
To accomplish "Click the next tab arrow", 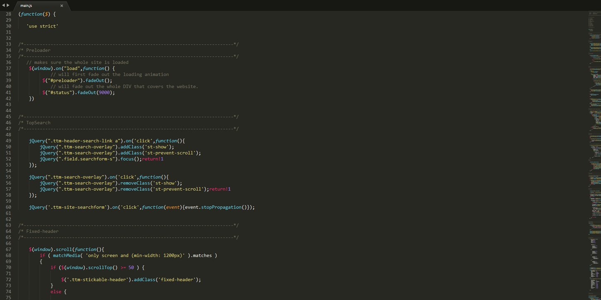I will 8,5.
